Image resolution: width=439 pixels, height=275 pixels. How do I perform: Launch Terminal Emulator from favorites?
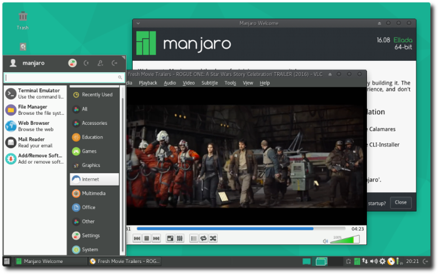pos(35,94)
